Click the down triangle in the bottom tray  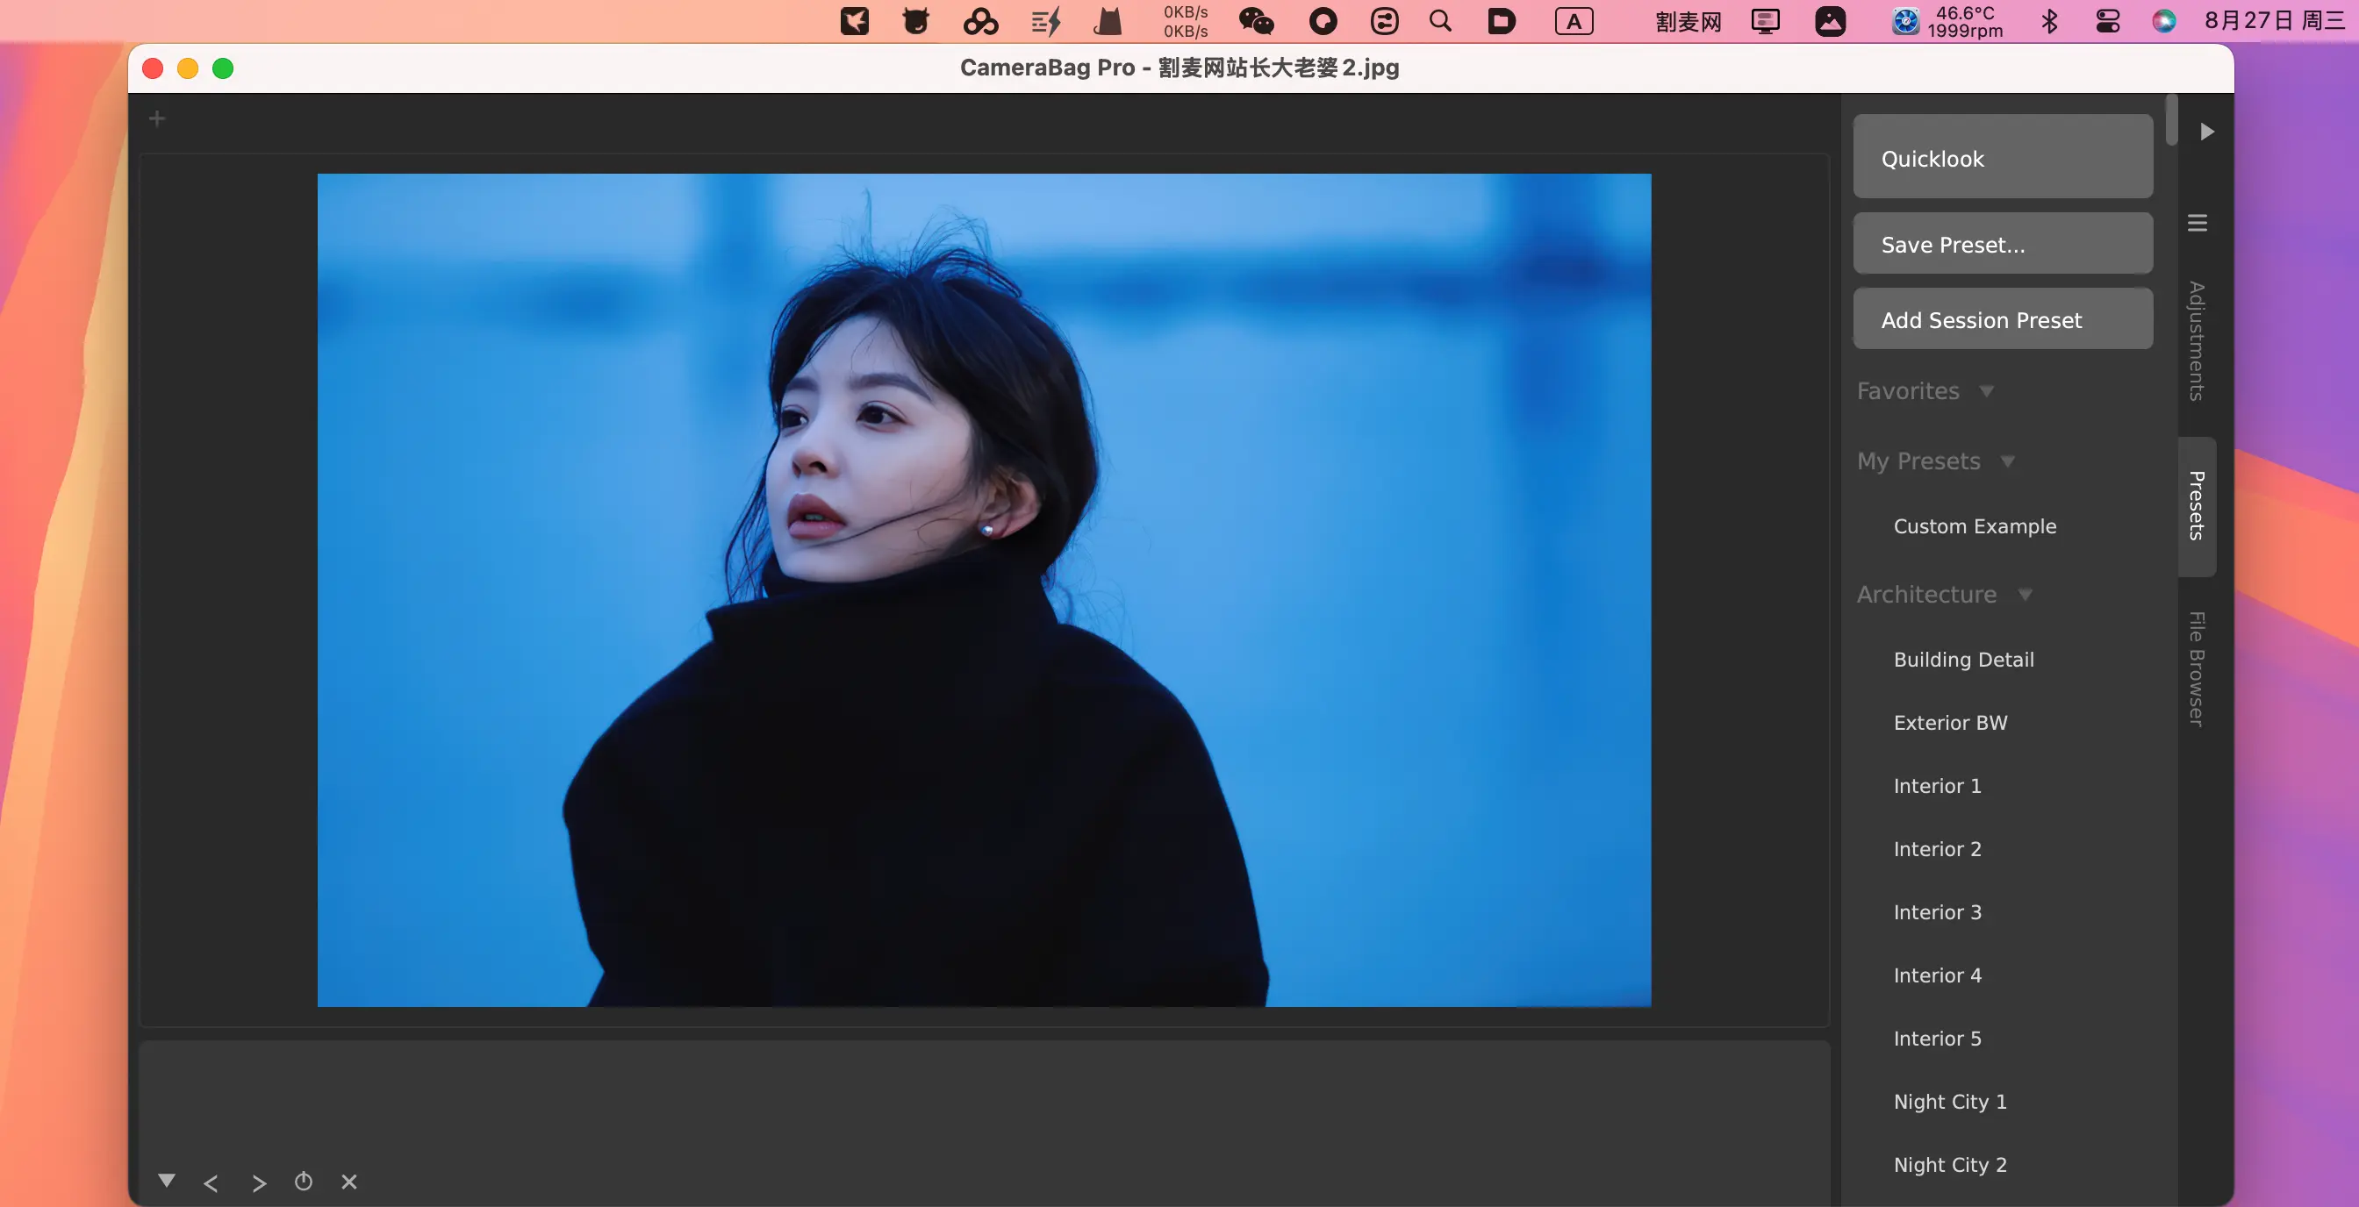166,1181
